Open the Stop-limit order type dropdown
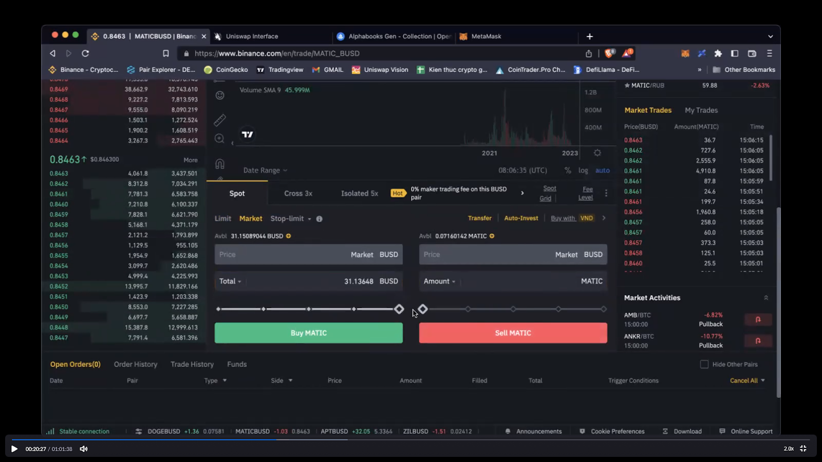Viewport: 822px width, 462px height. (291, 219)
